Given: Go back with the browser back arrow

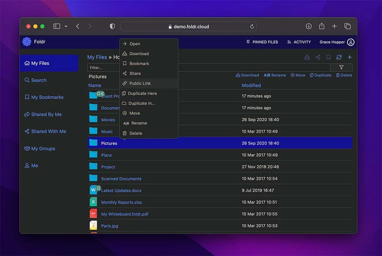Looking at the screenshot, I should click(78, 26).
